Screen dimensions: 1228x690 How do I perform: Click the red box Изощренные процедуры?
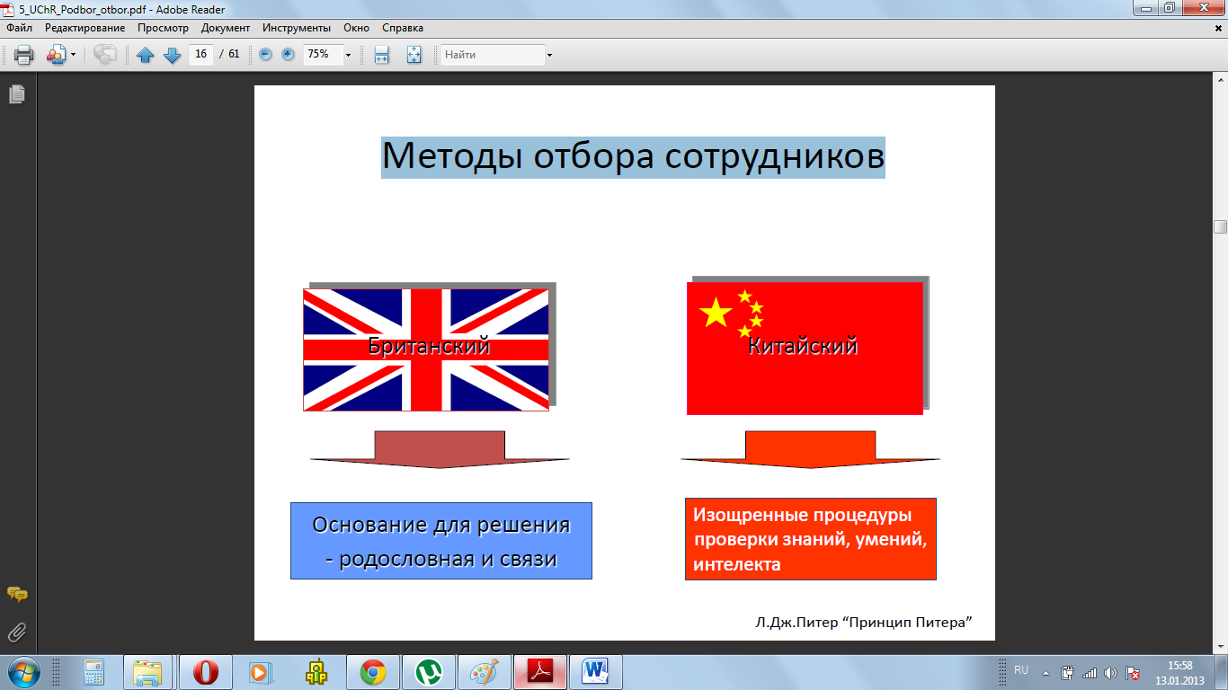[x=811, y=539]
